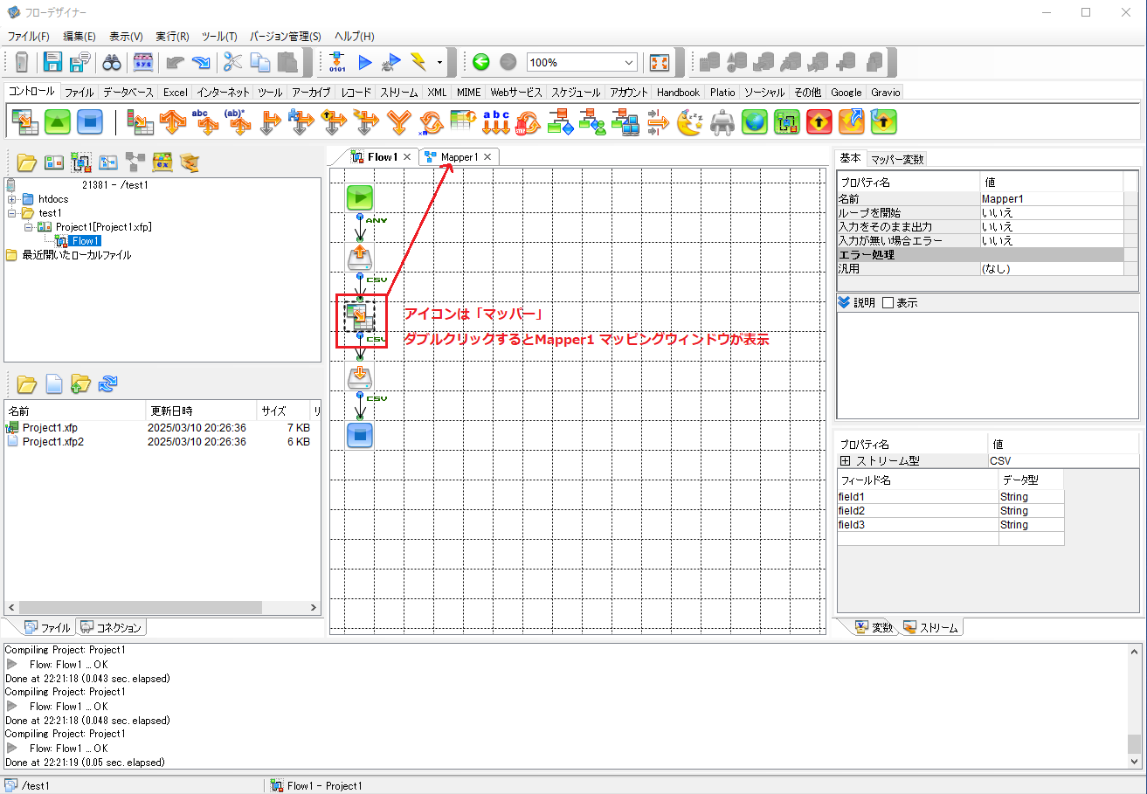Click the scissors cut icon
The image size is (1147, 794).
[232, 62]
